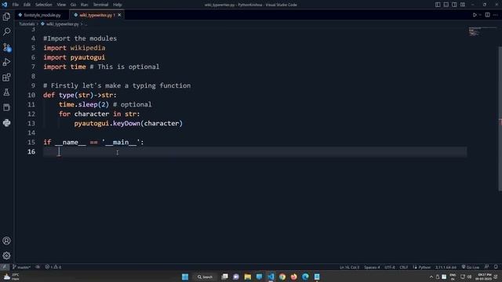Click the '__main__' string on line 15
The height and width of the screenshot is (282, 502).
coord(121,143)
